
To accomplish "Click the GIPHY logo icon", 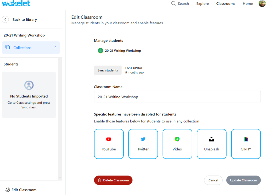I will click(x=246, y=139).
